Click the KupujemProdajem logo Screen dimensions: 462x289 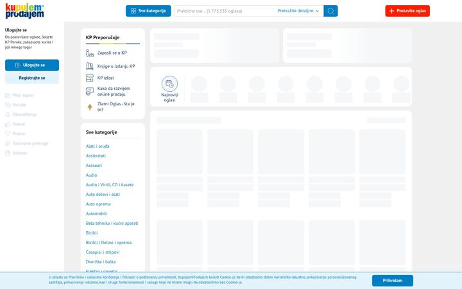coord(24,11)
